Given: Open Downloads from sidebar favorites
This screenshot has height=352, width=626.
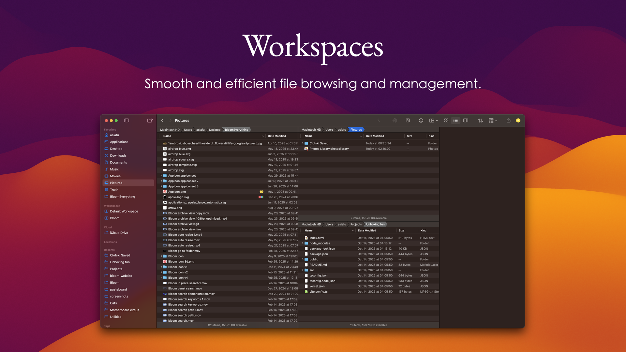Looking at the screenshot, I should pos(118,155).
